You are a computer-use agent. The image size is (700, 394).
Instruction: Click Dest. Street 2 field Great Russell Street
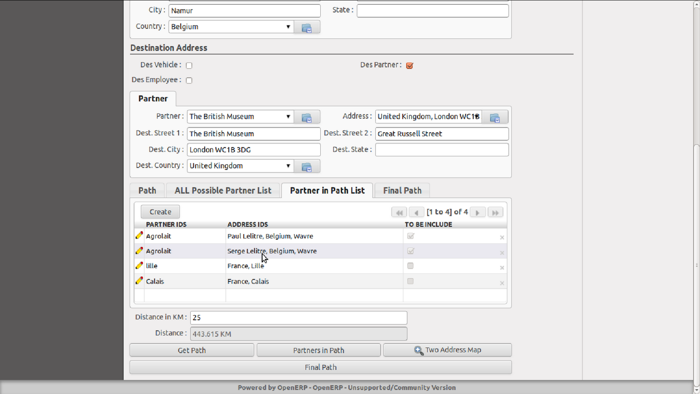coord(442,134)
